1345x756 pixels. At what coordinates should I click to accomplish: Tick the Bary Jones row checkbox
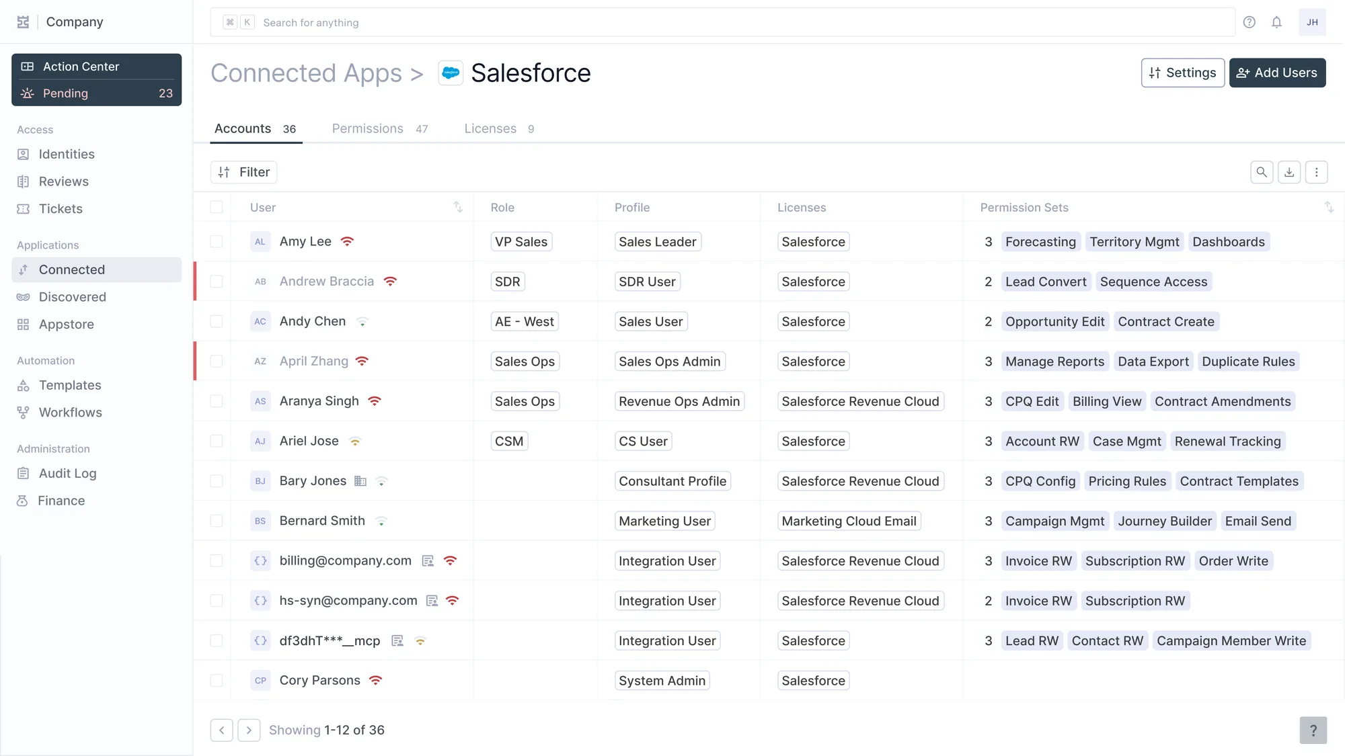point(217,481)
